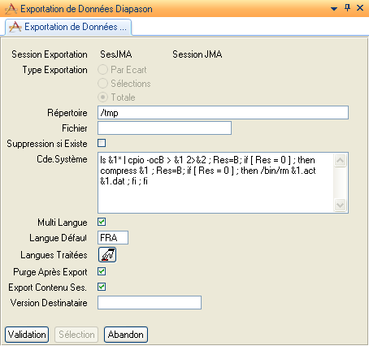
Task: Click the Abandon button
Action: [126, 335]
